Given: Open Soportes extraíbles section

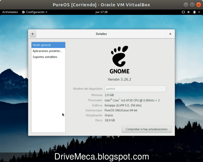Looking at the screenshot, I should tap(48, 57).
